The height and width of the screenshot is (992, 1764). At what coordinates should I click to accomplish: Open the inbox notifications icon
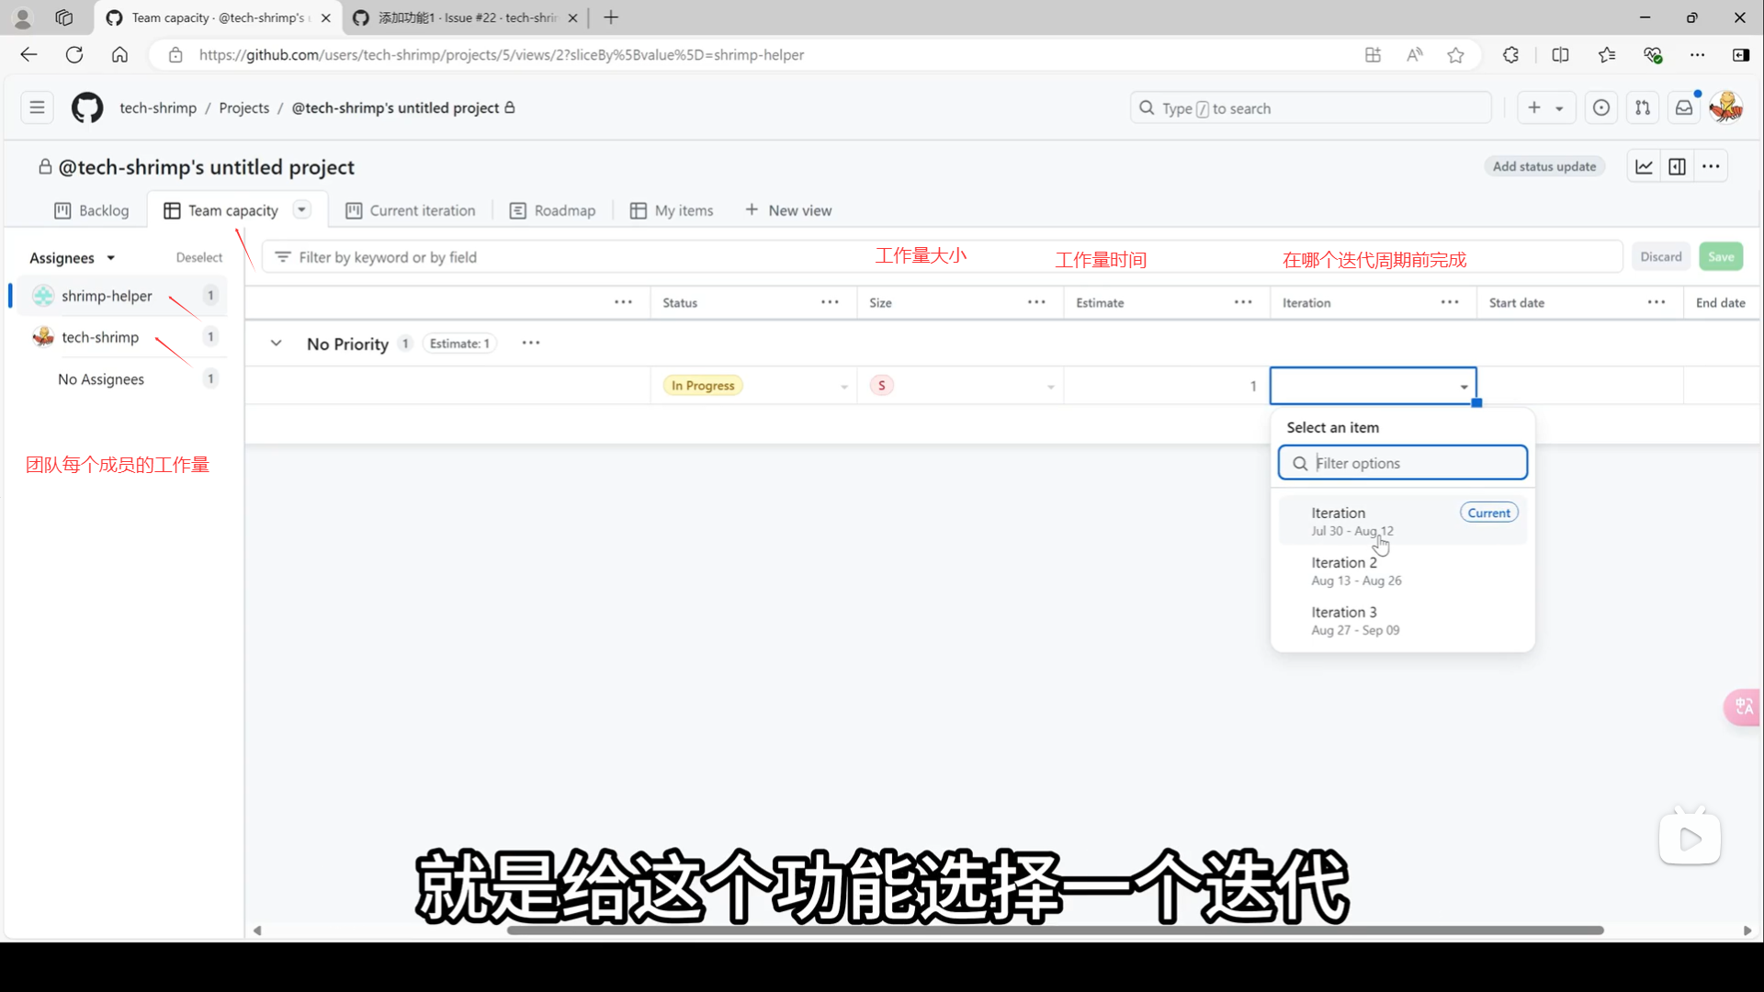click(1683, 108)
